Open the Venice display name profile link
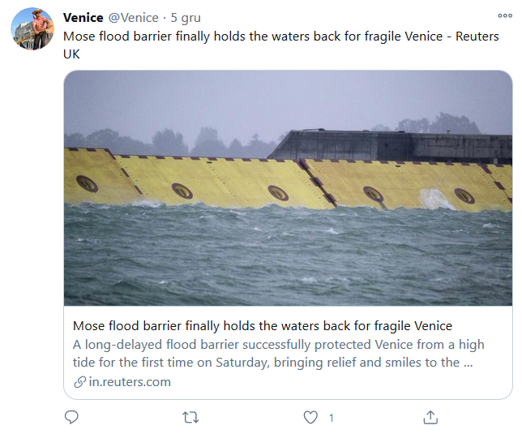Image resolution: width=522 pixels, height=434 pixels. 83,17
